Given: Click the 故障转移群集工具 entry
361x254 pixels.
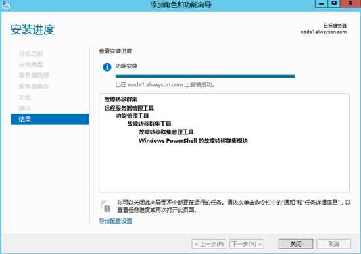Looking at the screenshot, I should click(149, 124).
